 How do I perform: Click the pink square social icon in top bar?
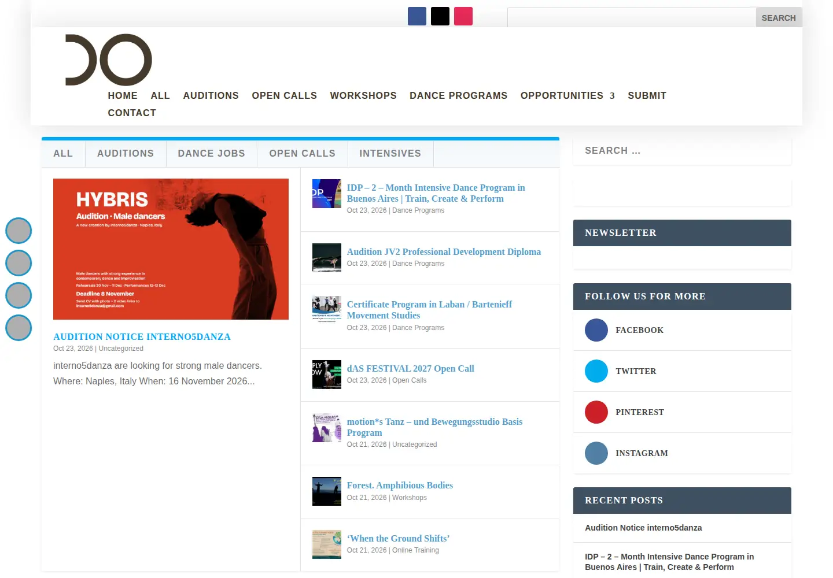point(463,16)
